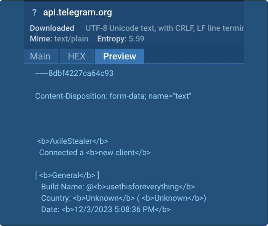Click the api.telegram.org title
The image size is (268, 226).
77,13
